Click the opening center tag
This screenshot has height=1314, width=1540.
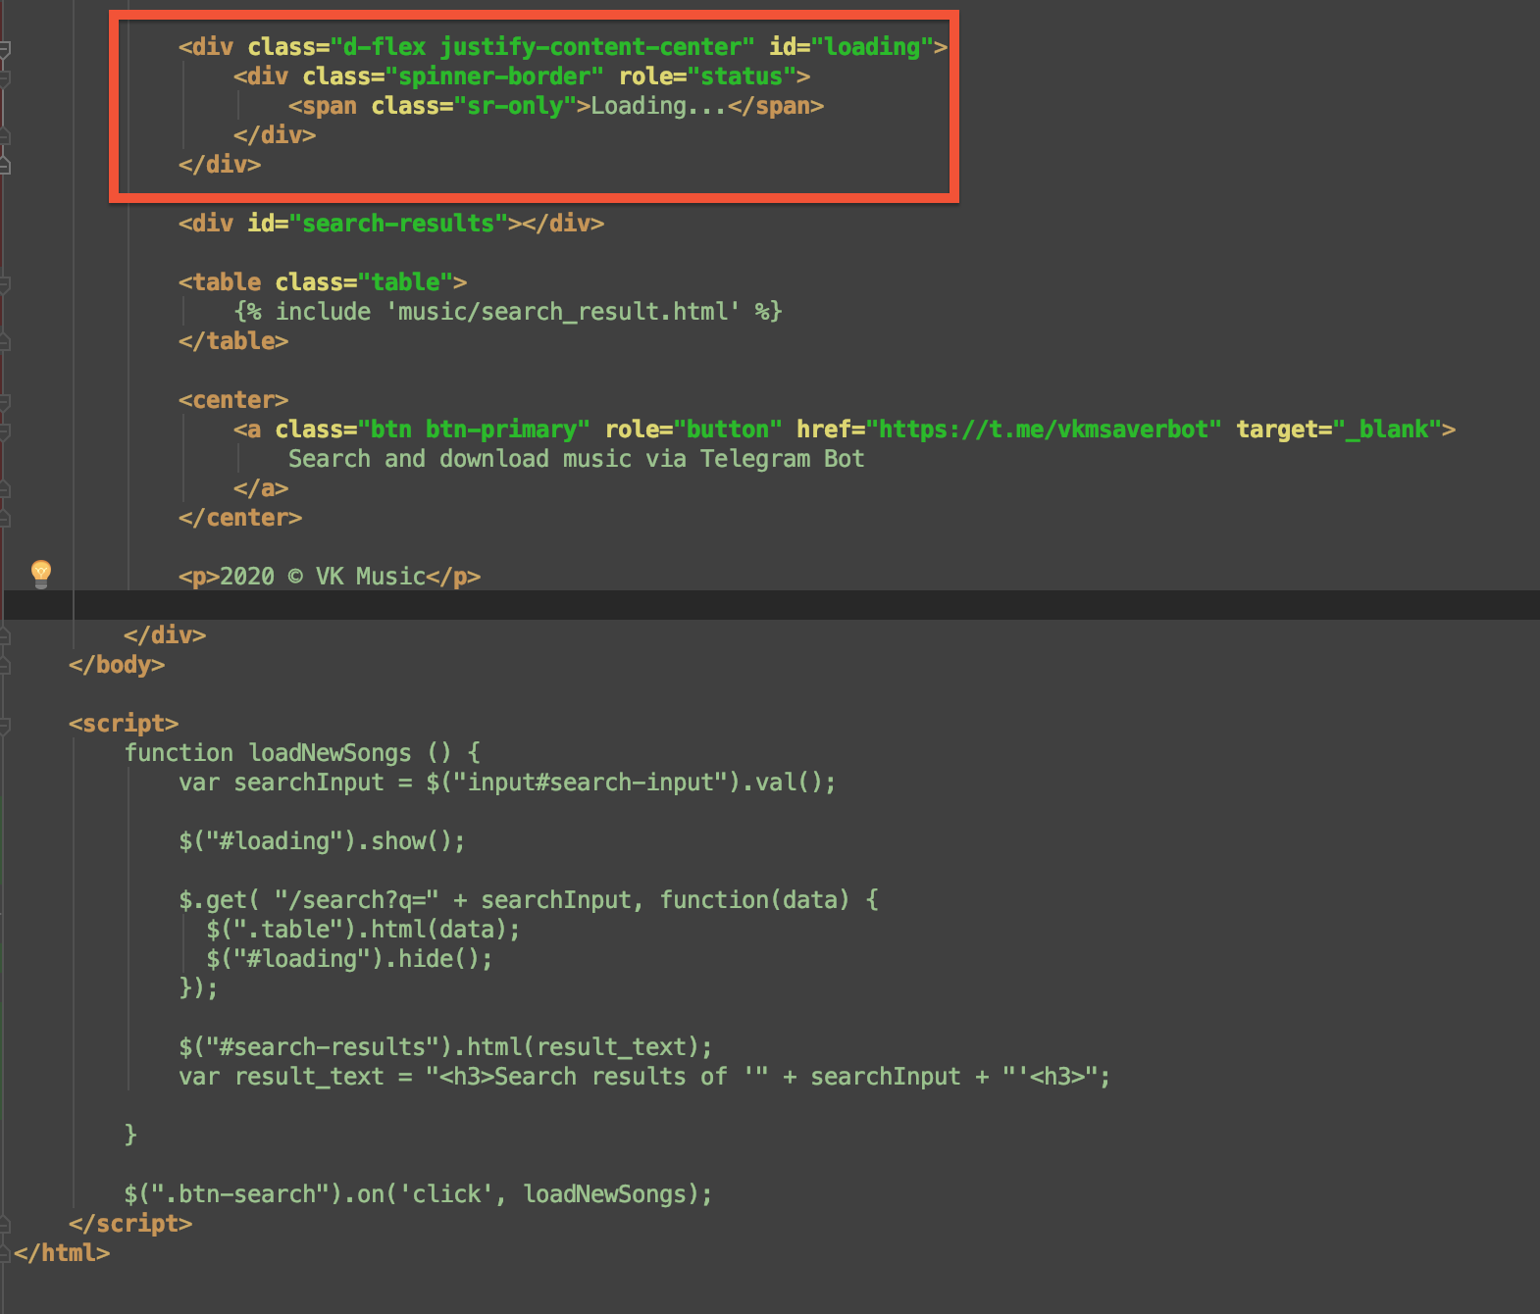tap(233, 400)
